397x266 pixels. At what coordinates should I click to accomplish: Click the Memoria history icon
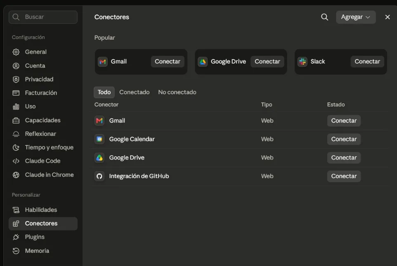click(16, 251)
